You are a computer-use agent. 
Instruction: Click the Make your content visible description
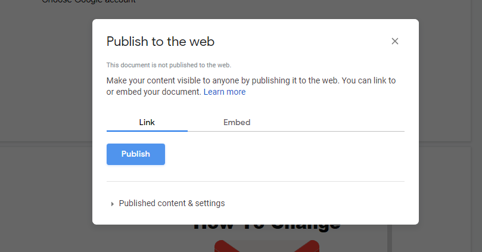[x=250, y=80]
